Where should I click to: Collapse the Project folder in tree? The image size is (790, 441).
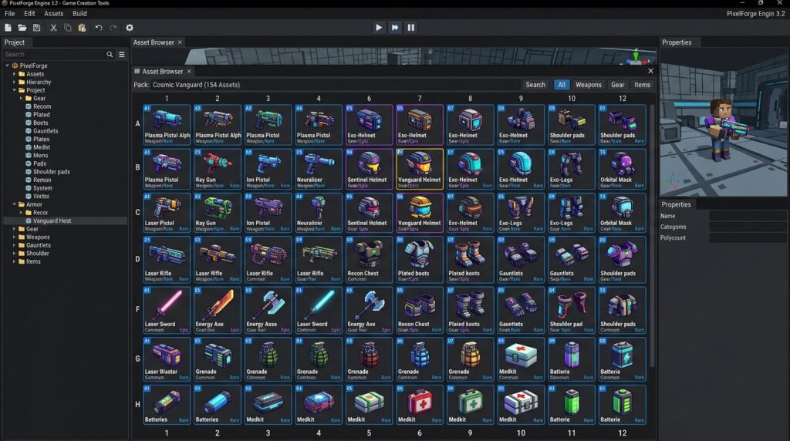14,90
